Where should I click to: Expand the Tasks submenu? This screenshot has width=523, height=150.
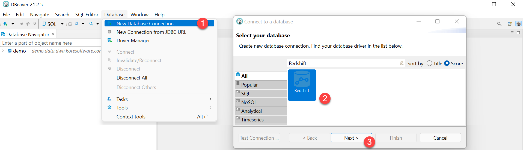click(159, 99)
